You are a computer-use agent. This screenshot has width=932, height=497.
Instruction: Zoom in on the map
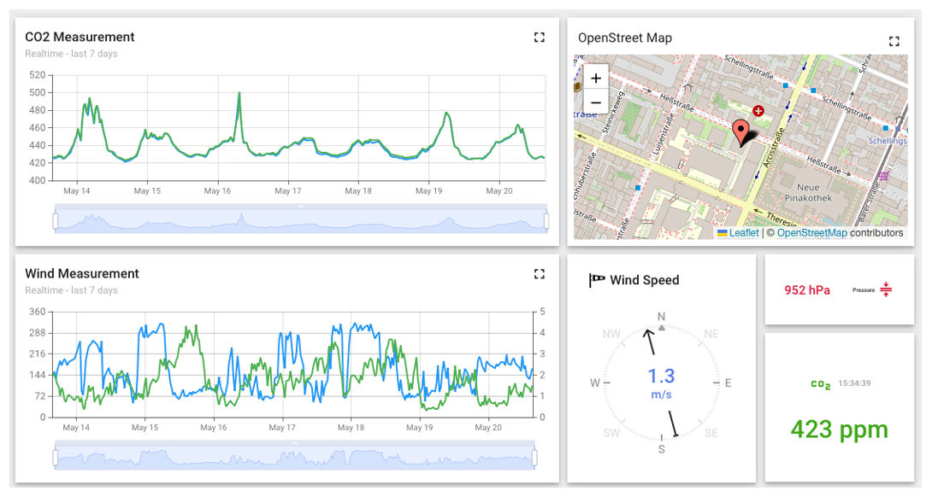click(x=596, y=78)
